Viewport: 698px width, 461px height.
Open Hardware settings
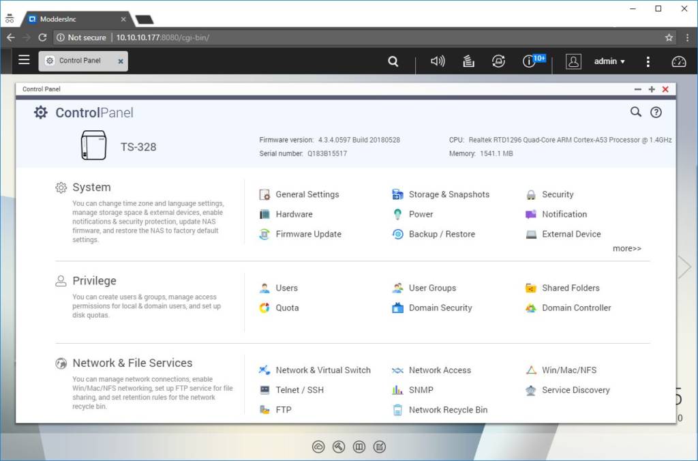[286, 214]
